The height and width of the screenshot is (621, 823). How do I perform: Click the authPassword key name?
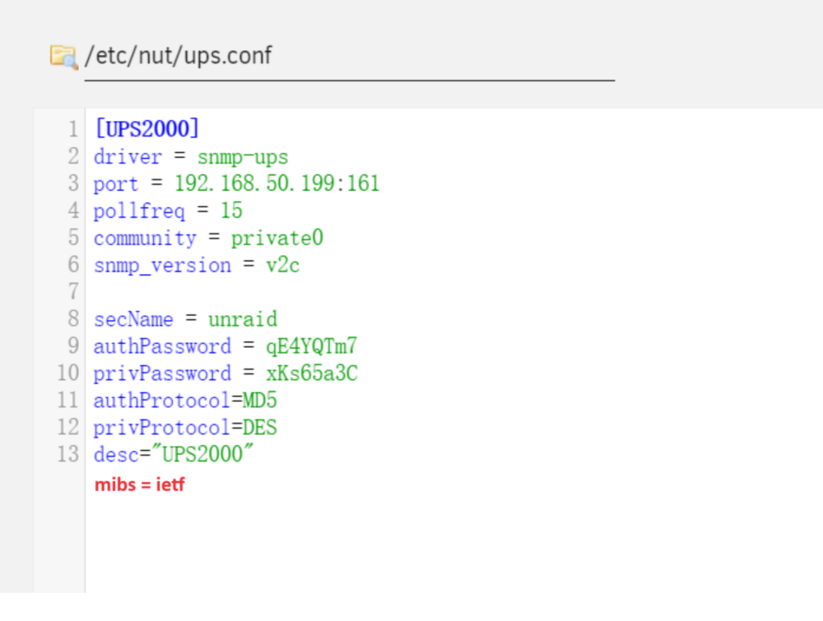pyautogui.click(x=162, y=346)
